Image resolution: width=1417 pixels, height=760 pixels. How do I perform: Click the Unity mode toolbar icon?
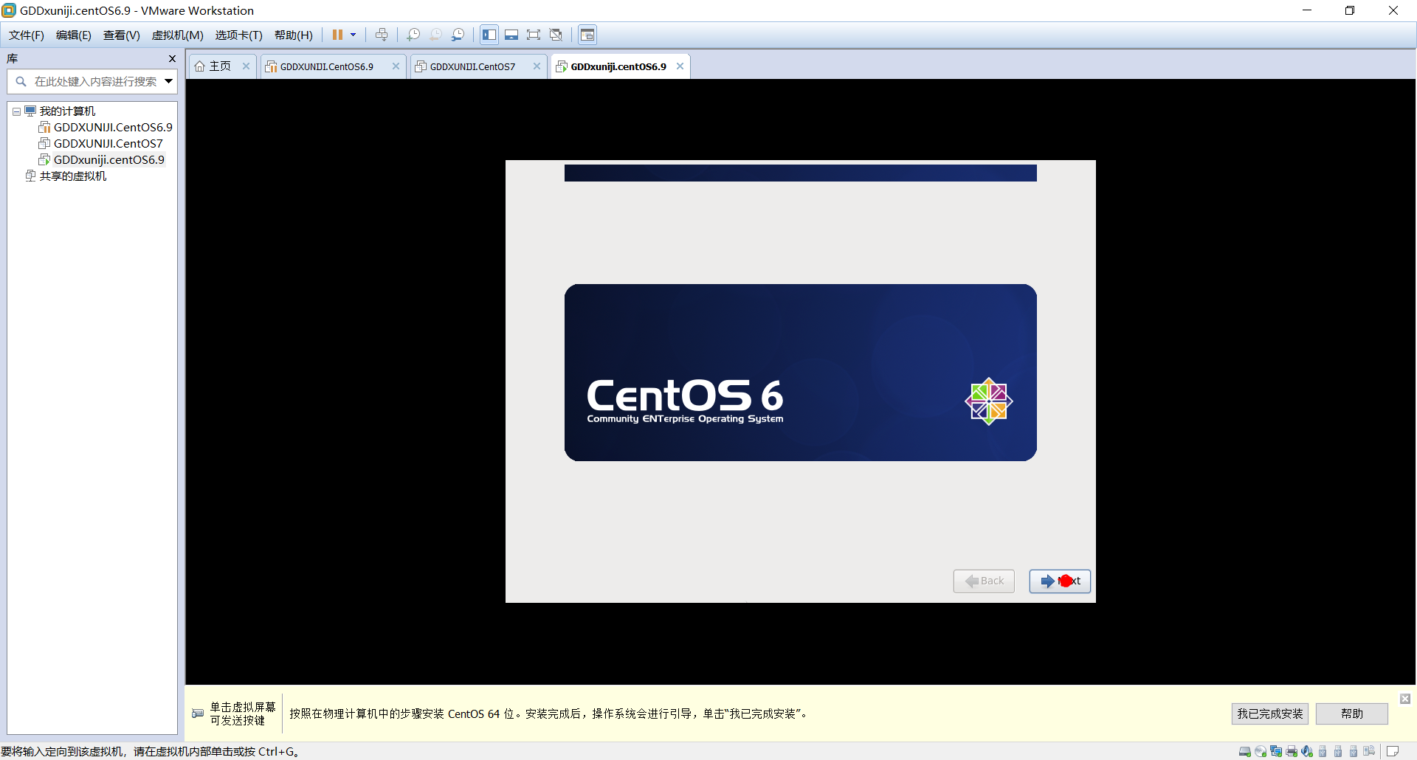556,35
